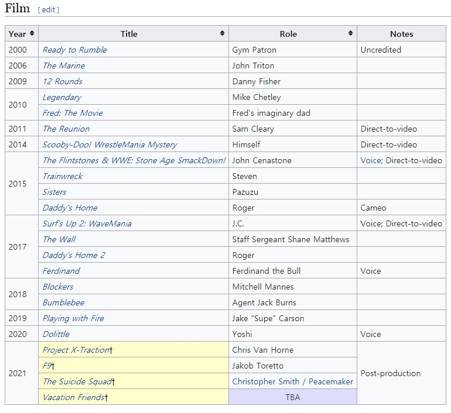Select Fred's imaginary dad role cell
The image size is (451, 413).
tap(293, 113)
